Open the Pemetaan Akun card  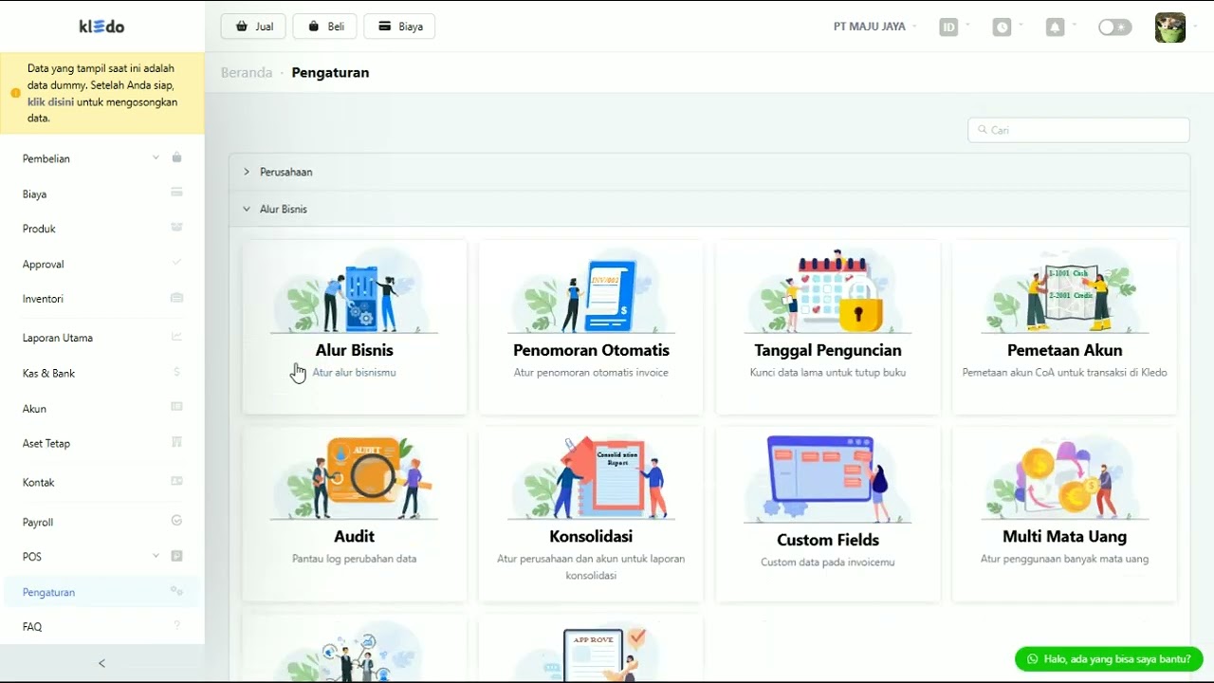click(1065, 327)
